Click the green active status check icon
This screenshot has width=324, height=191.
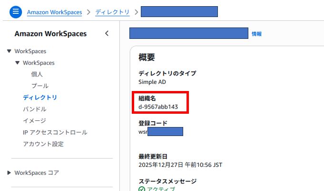click(x=142, y=189)
